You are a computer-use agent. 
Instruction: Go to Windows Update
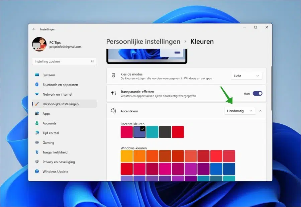click(x=64, y=171)
